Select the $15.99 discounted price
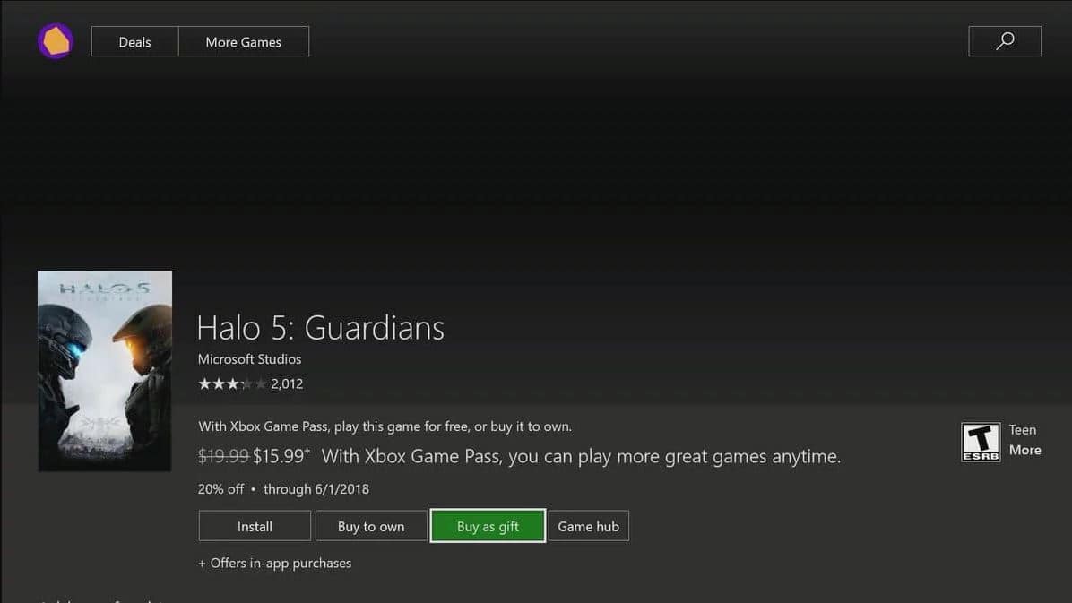The image size is (1072, 603). tap(281, 456)
